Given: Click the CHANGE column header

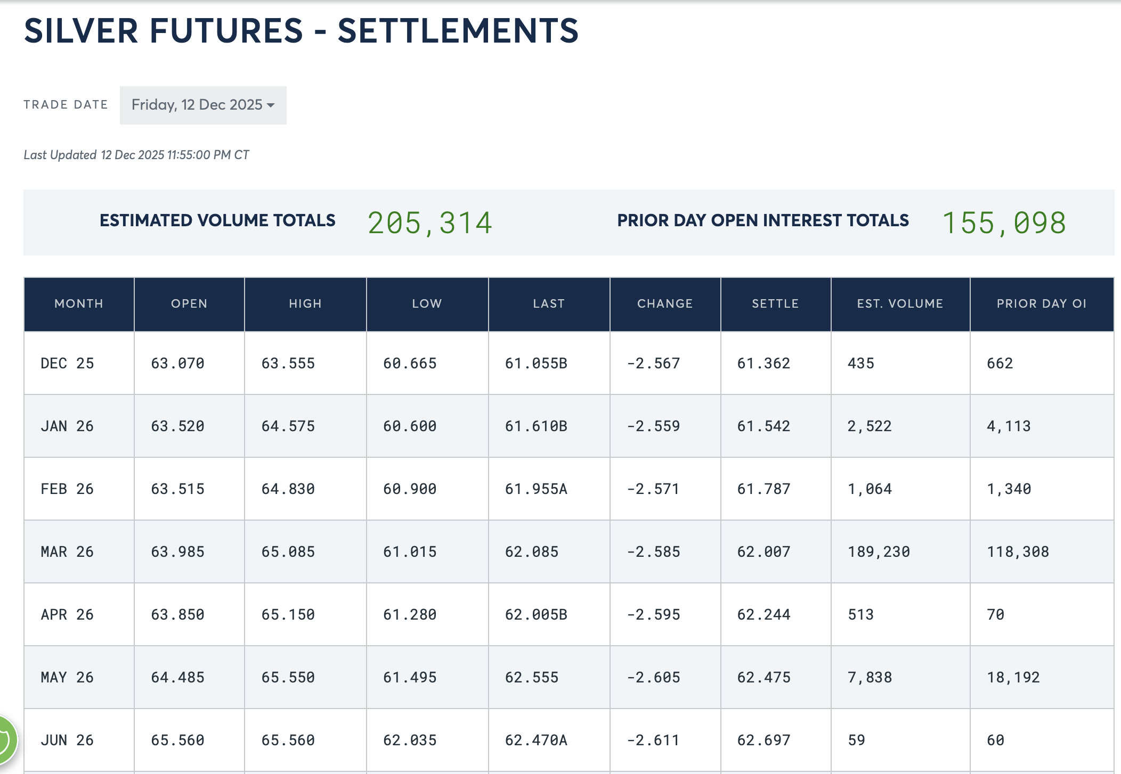Looking at the screenshot, I should pyautogui.click(x=665, y=304).
